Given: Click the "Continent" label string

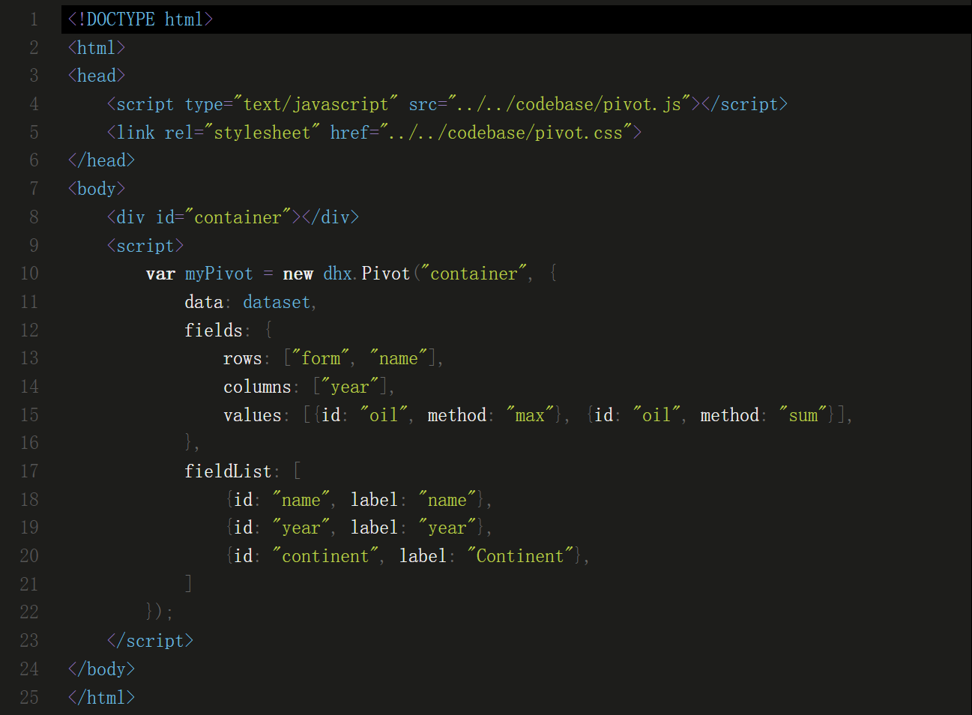Looking at the screenshot, I should 520,557.
